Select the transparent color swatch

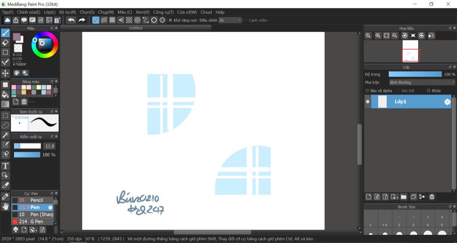(18, 48)
